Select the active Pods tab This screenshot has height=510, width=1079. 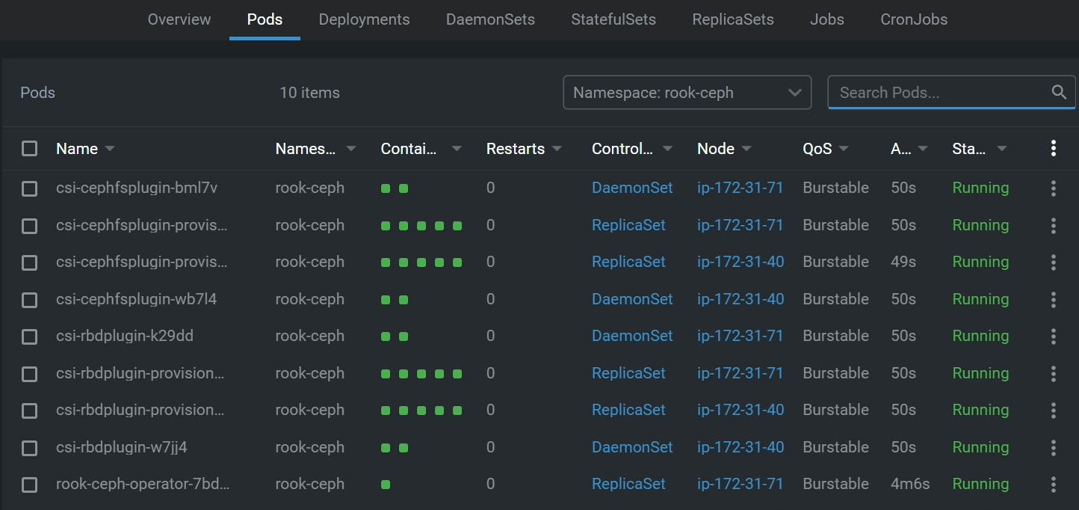[265, 19]
